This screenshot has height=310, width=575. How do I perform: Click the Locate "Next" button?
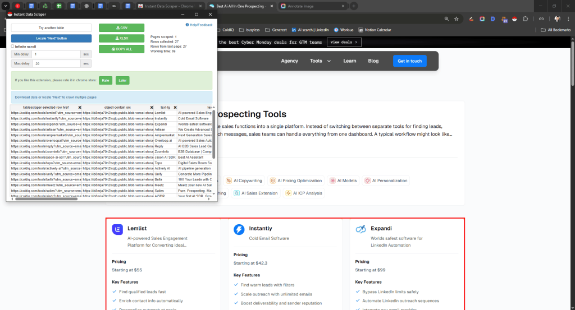click(51, 38)
